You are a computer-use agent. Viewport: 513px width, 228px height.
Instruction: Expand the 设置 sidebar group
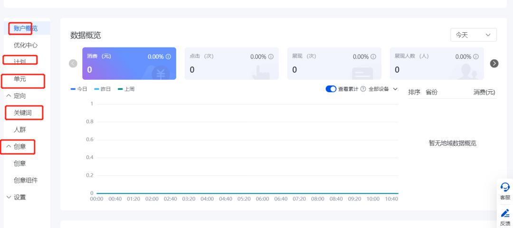click(x=16, y=197)
